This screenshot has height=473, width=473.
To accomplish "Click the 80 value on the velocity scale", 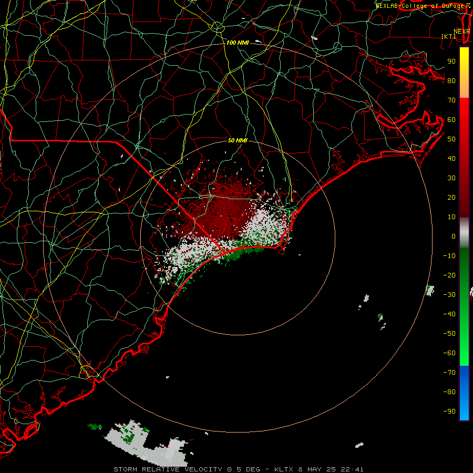I will tap(451, 80).
